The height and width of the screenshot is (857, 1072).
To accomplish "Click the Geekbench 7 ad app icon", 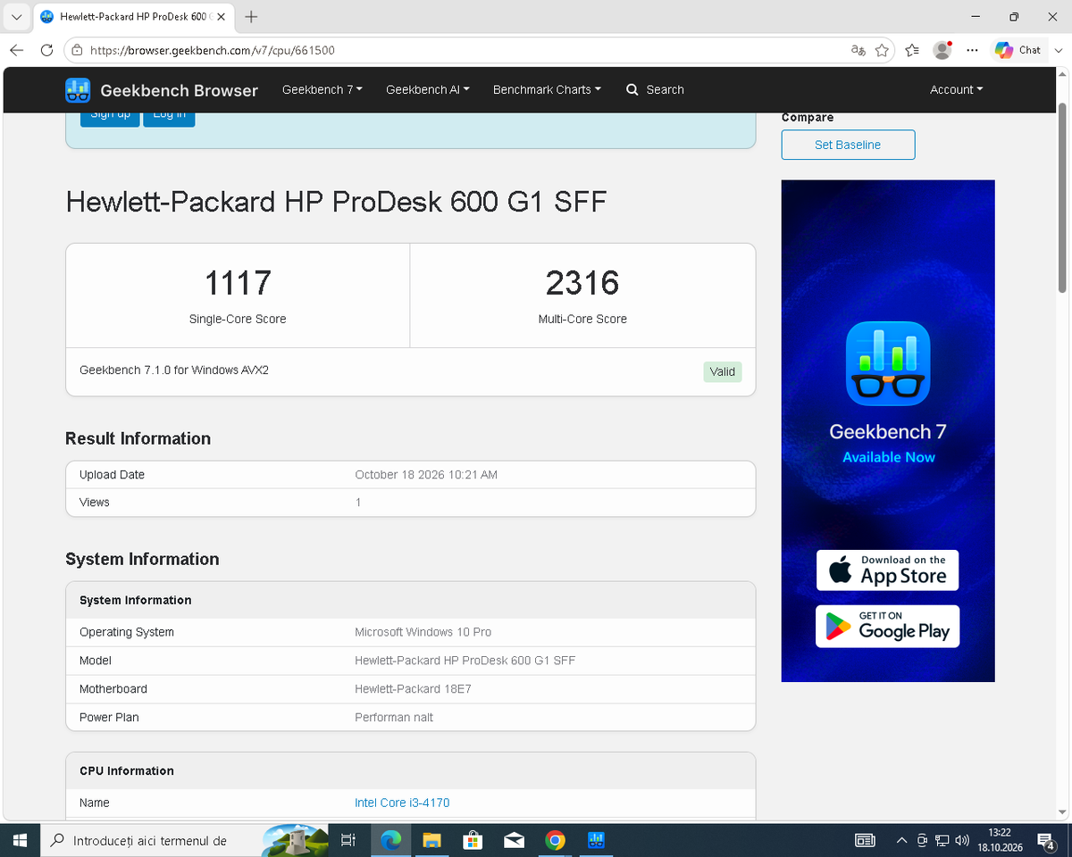I will pos(888,363).
